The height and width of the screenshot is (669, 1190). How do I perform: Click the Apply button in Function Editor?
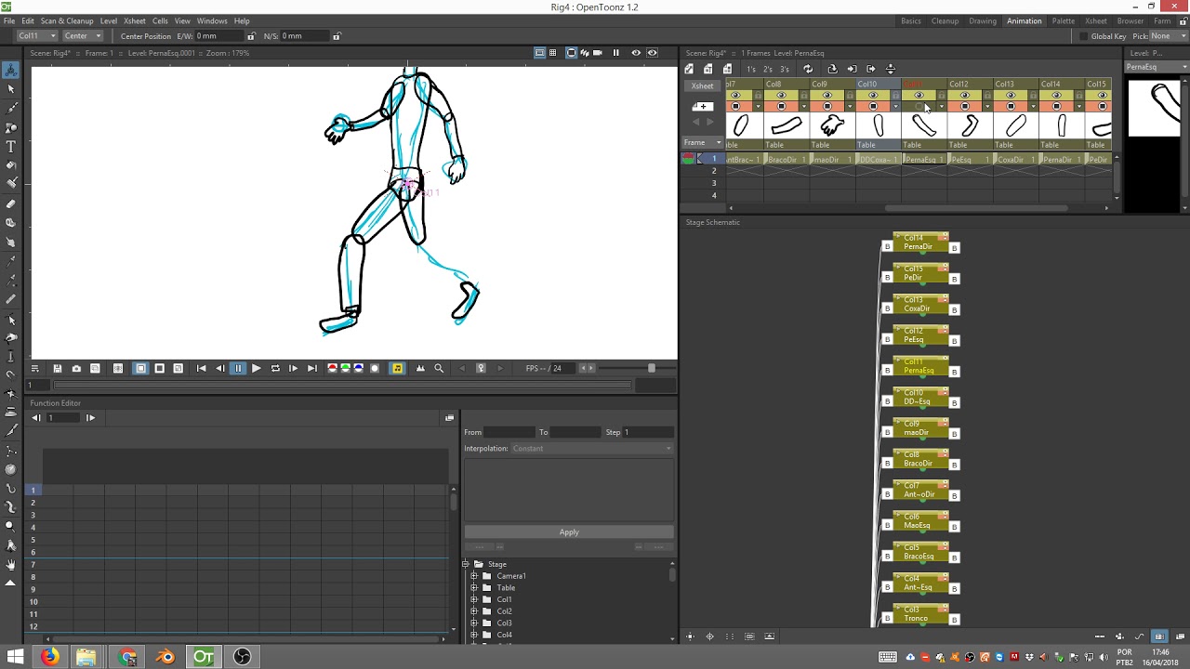(569, 532)
